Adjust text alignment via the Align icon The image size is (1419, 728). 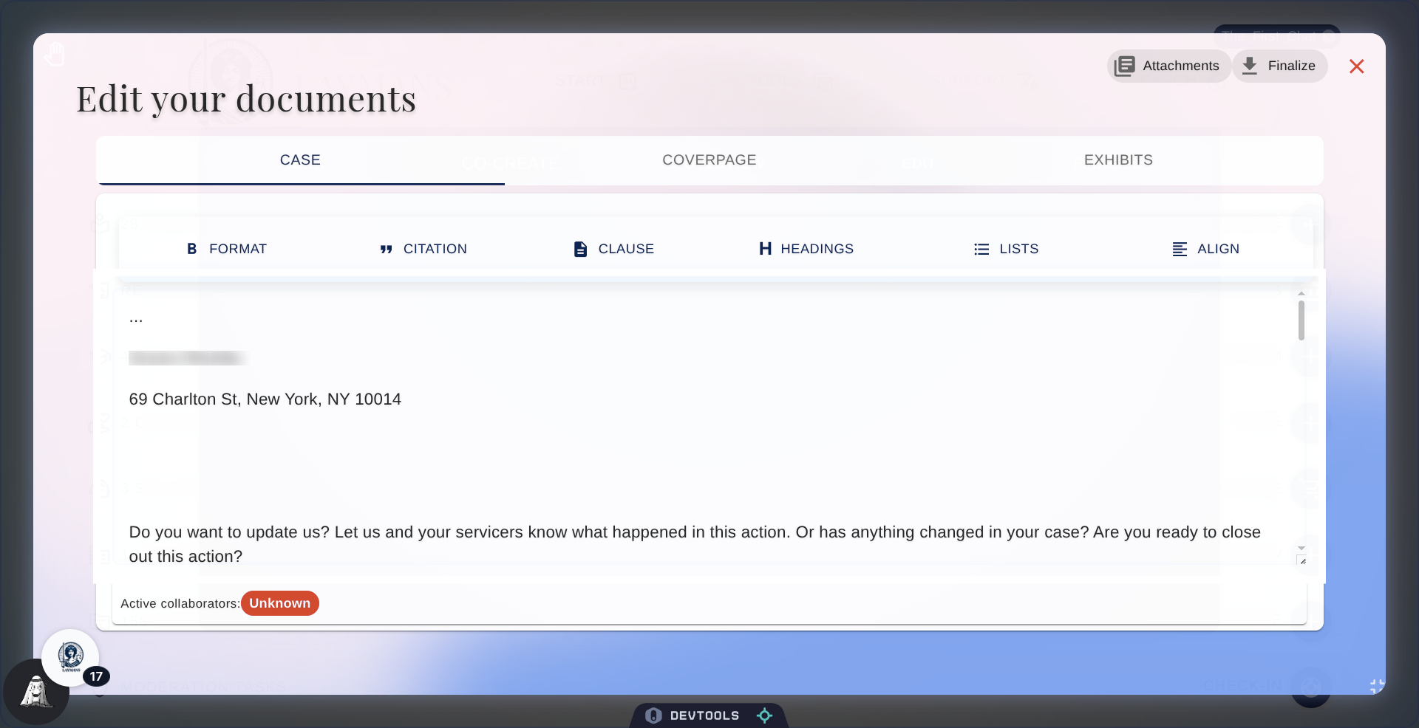click(x=1205, y=249)
